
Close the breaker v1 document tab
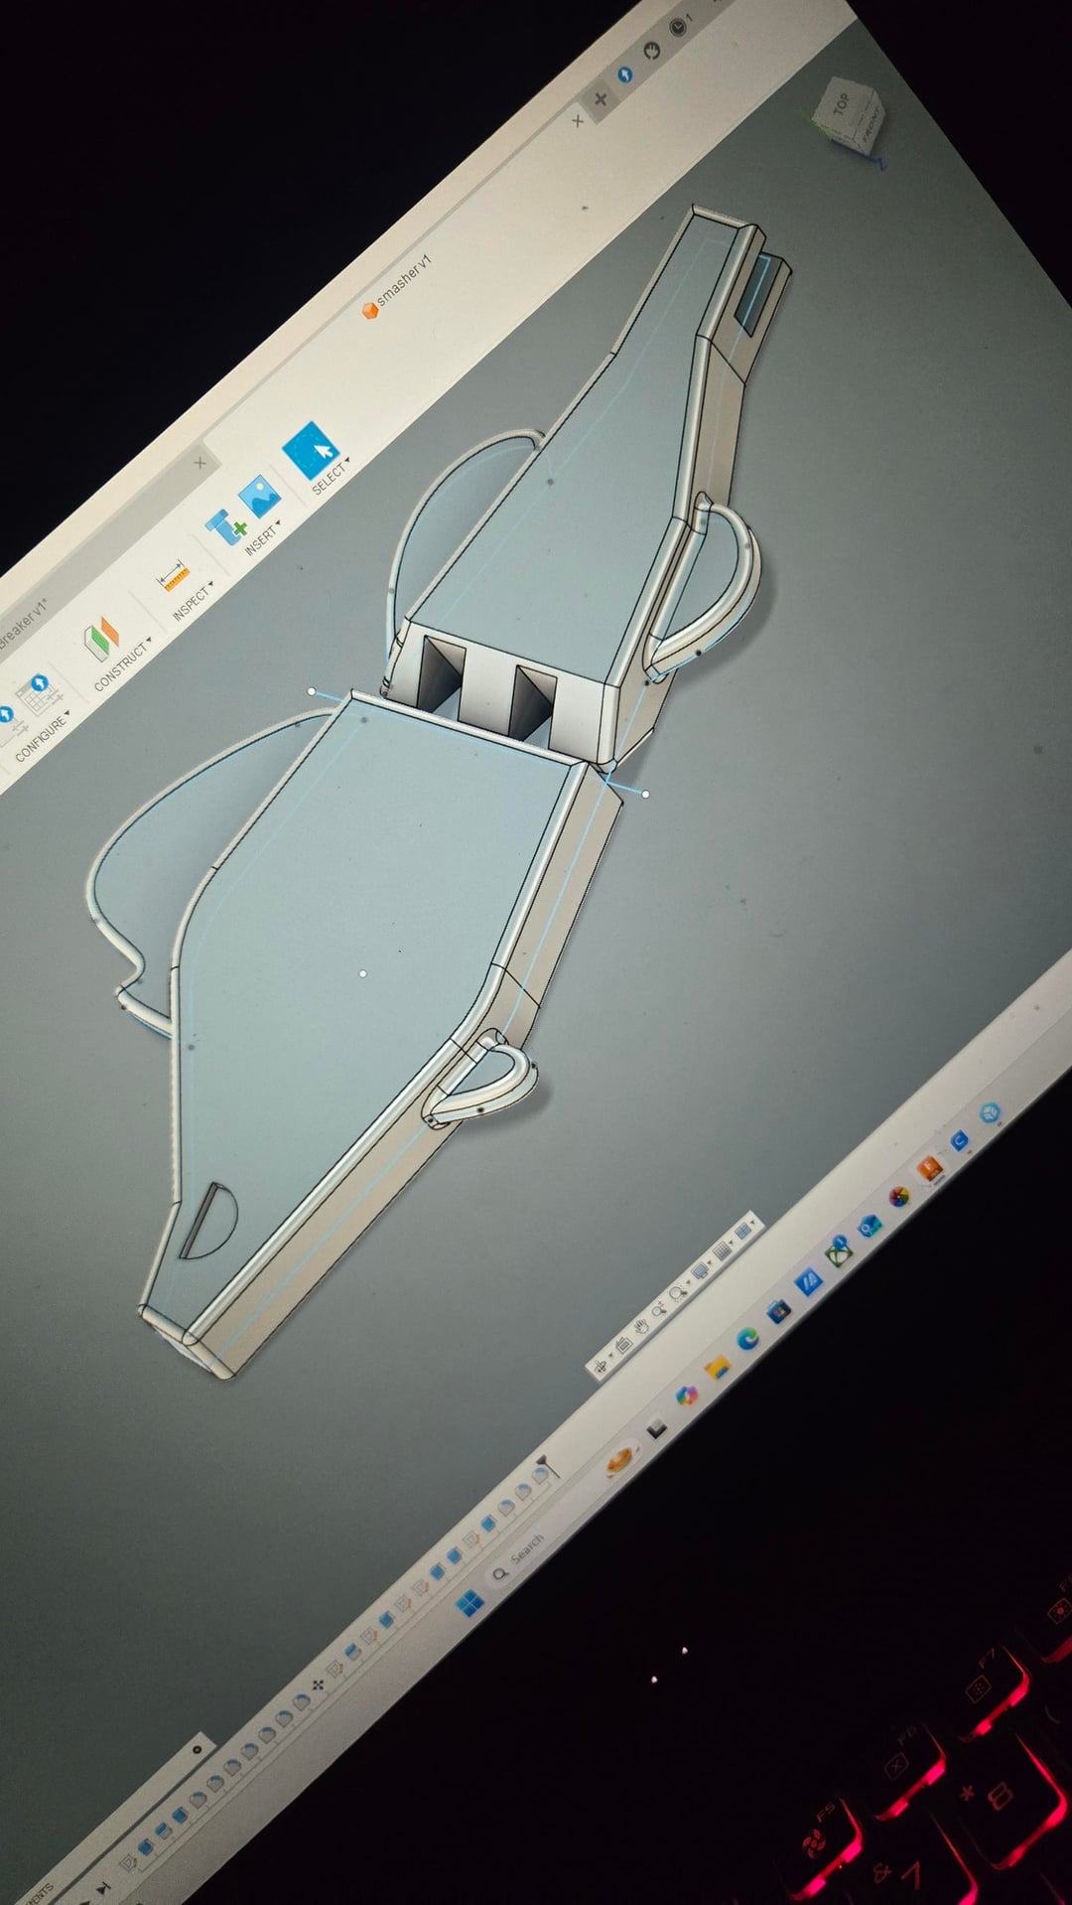point(200,463)
